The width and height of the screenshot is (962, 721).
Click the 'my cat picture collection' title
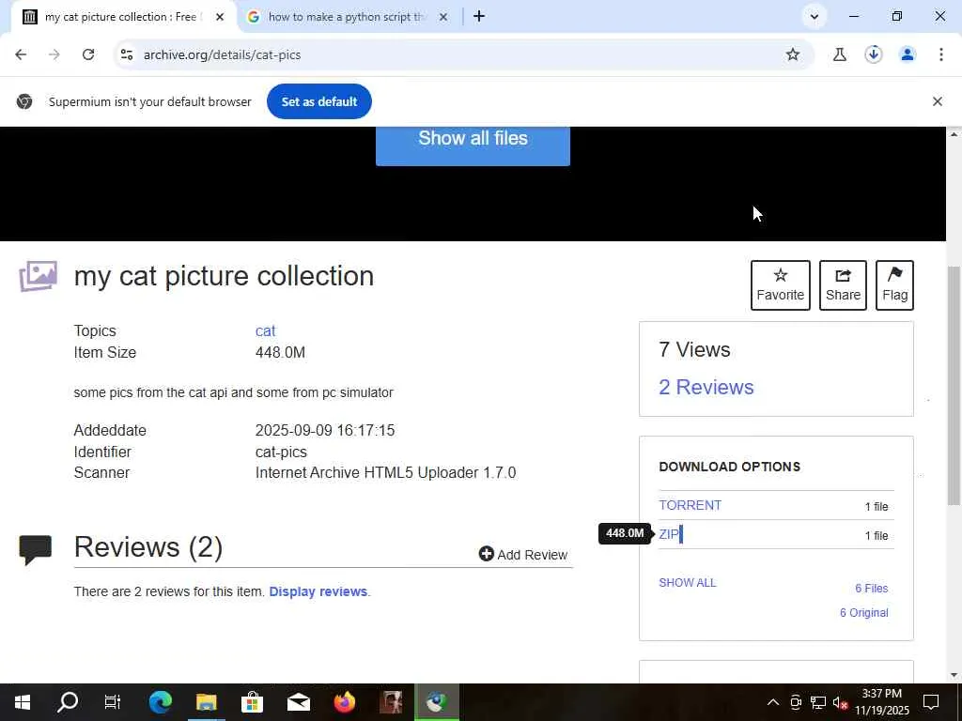click(224, 276)
